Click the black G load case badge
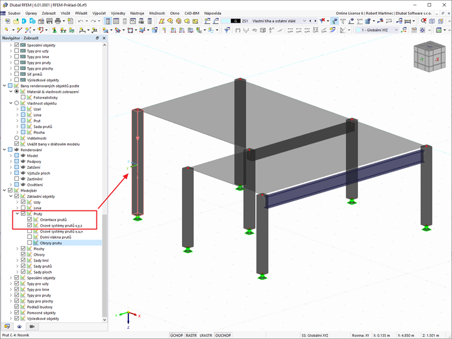The width and height of the screenshot is (452, 339). click(236, 21)
